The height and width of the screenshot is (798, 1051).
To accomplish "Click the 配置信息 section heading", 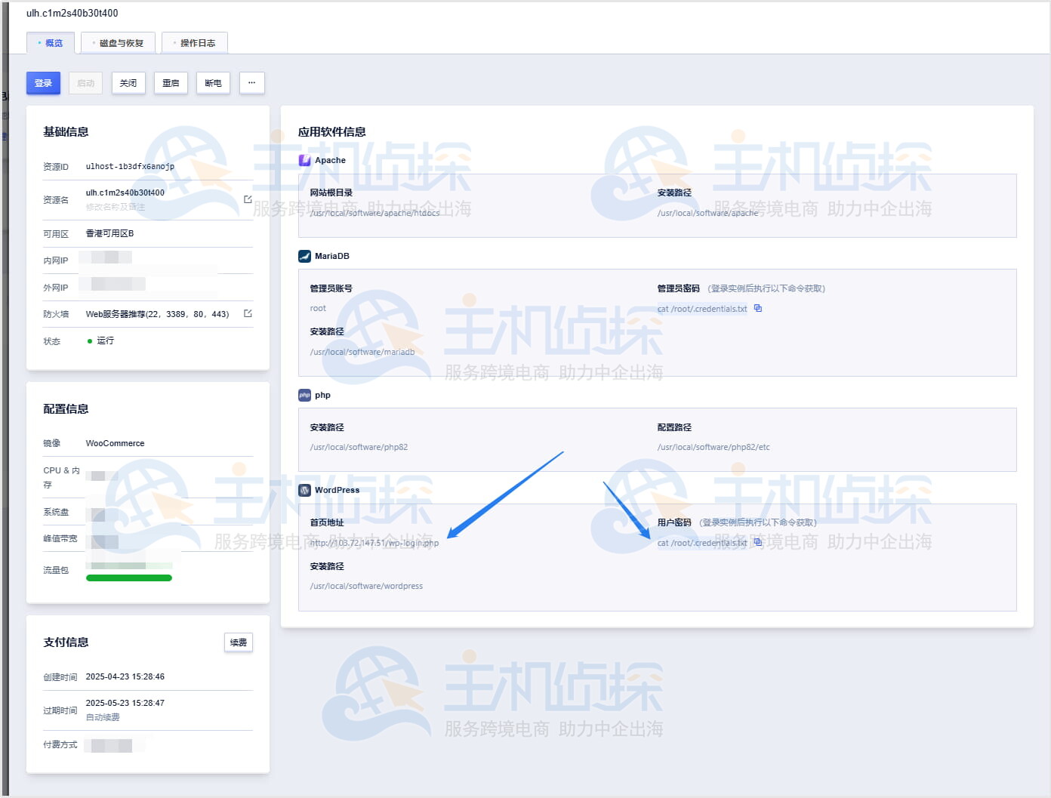I will pyautogui.click(x=66, y=408).
